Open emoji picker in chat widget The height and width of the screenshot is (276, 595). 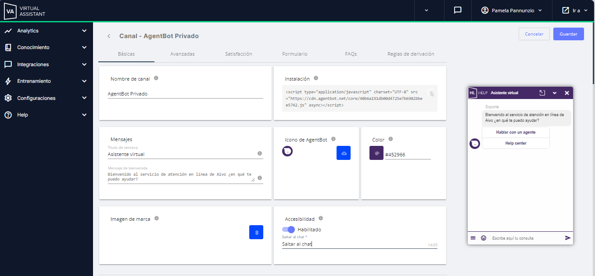[x=484, y=238]
